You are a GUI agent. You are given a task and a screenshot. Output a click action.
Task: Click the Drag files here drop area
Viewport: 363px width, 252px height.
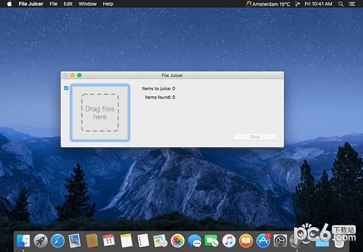pyautogui.click(x=100, y=112)
